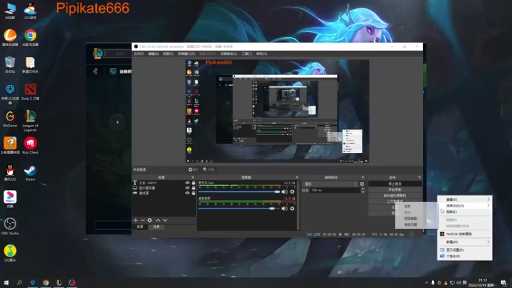
Task: Open the WeGame desktop icon
Action: (10, 119)
